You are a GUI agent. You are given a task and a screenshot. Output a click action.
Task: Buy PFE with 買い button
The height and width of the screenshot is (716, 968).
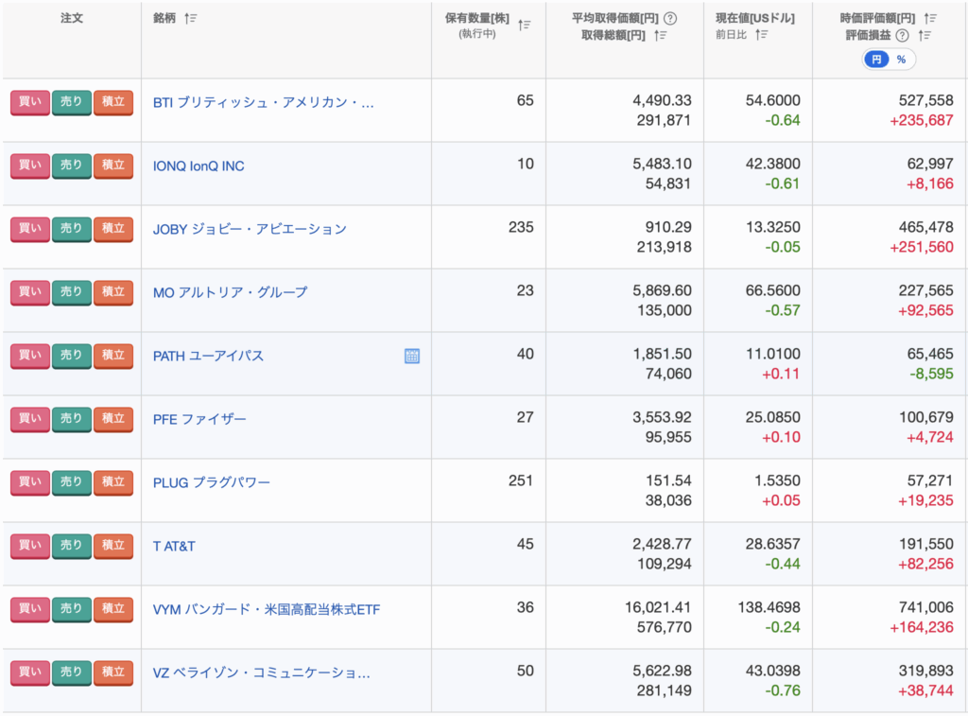pos(29,419)
